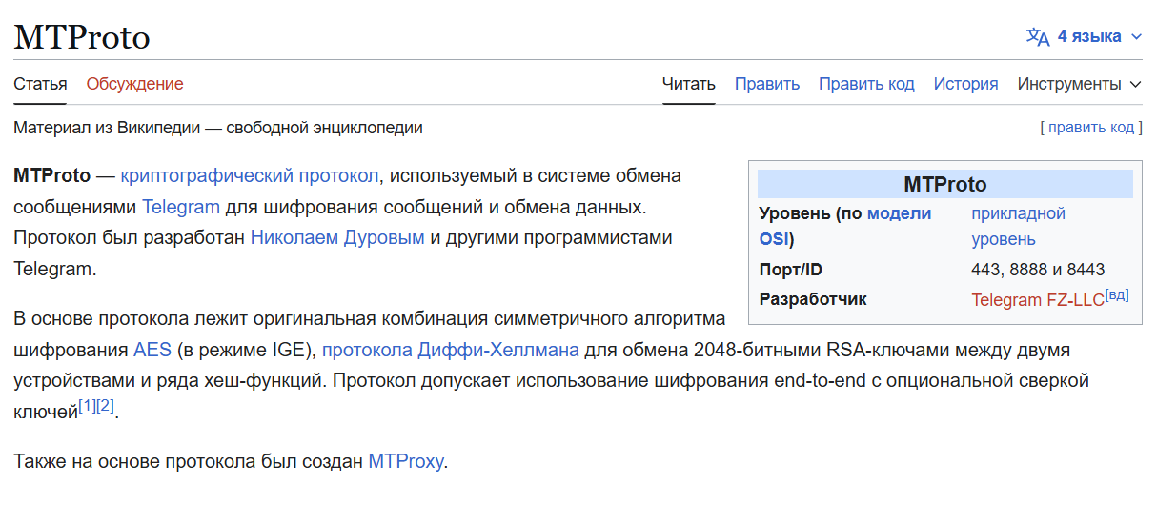Jump to footnote reference [2]
The height and width of the screenshot is (505, 1157).
105,406
